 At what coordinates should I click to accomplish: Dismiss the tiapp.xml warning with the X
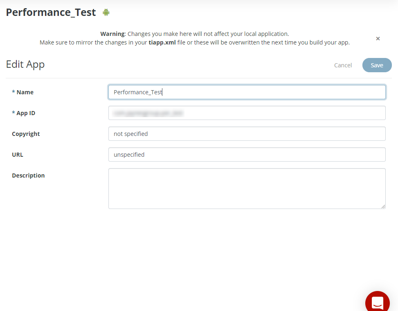click(x=378, y=38)
